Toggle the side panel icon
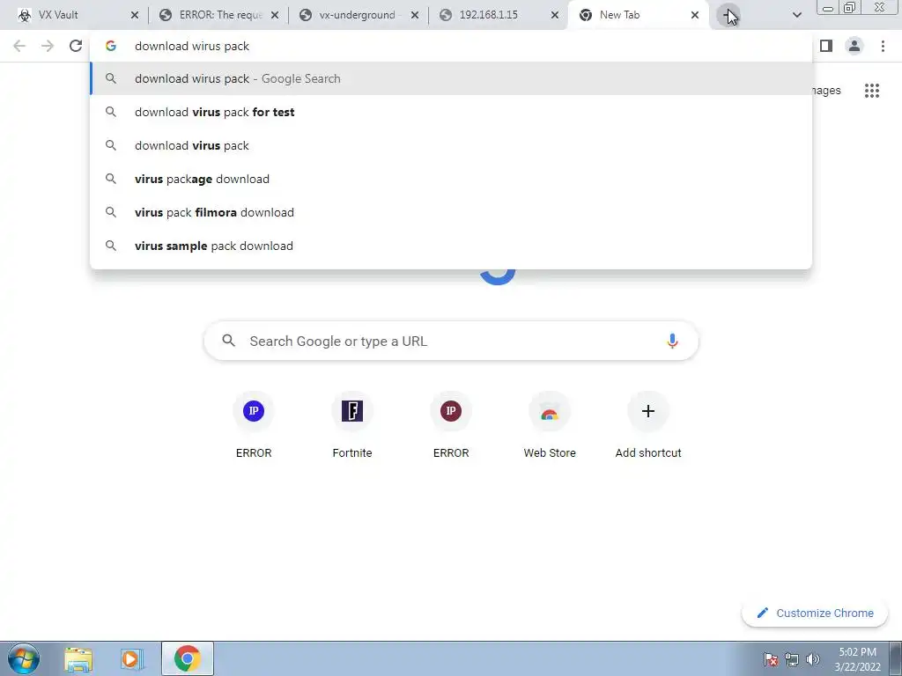 pos(826,46)
